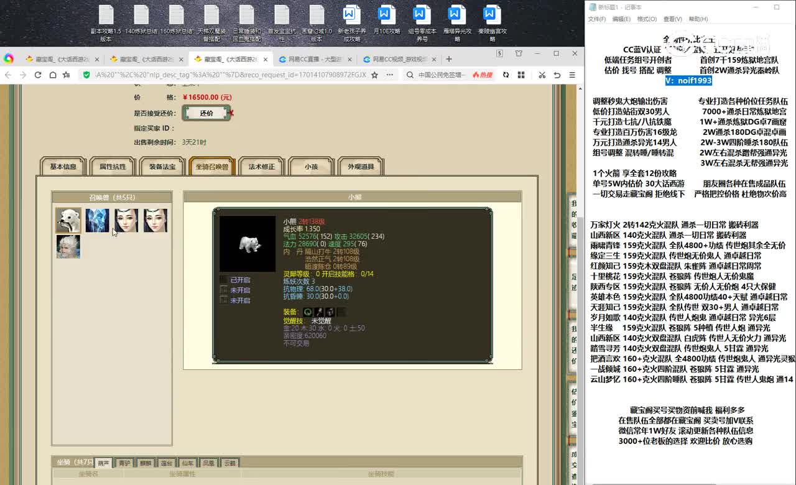Image resolution: width=796 pixels, height=485 pixels.
Task: Select the 凤凰 mount tab
Action: pos(209,463)
